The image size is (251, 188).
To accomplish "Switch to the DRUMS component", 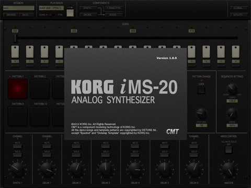I will [88, 15].
